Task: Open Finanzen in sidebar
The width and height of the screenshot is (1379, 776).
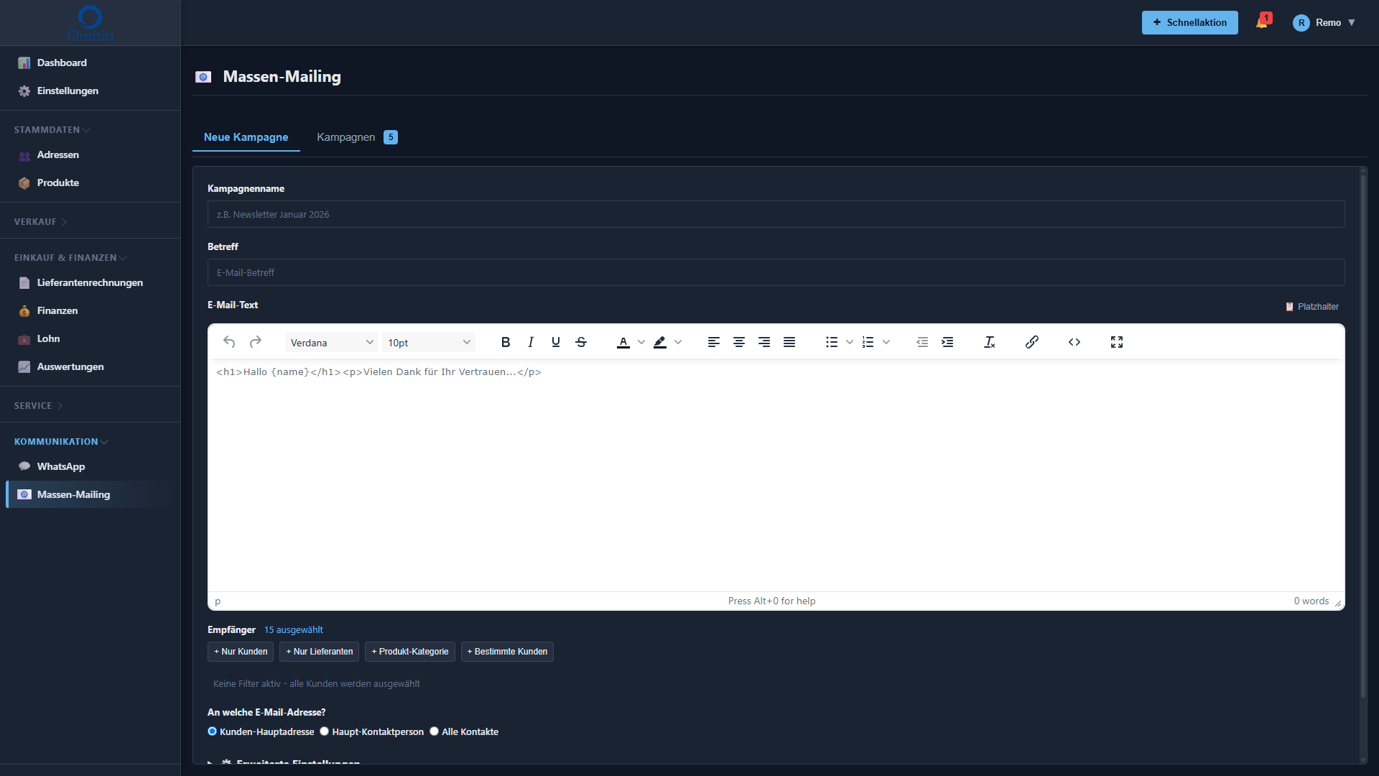Action: tap(90, 311)
